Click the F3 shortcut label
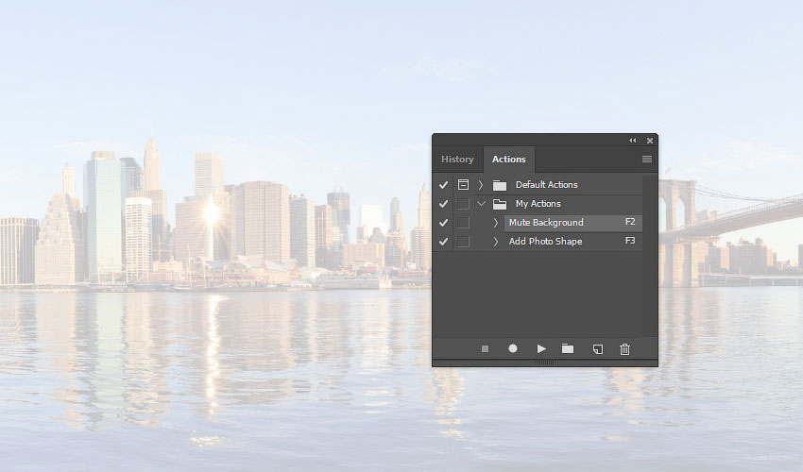Image resolution: width=803 pixels, height=472 pixels. 630,241
